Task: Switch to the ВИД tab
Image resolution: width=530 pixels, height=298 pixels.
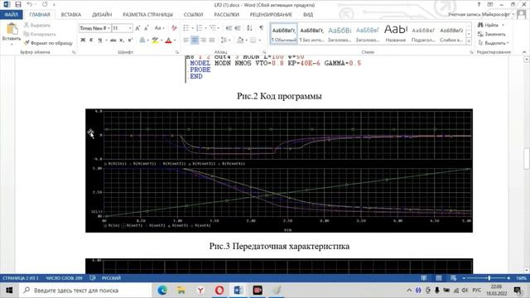Action: point(308,15)
